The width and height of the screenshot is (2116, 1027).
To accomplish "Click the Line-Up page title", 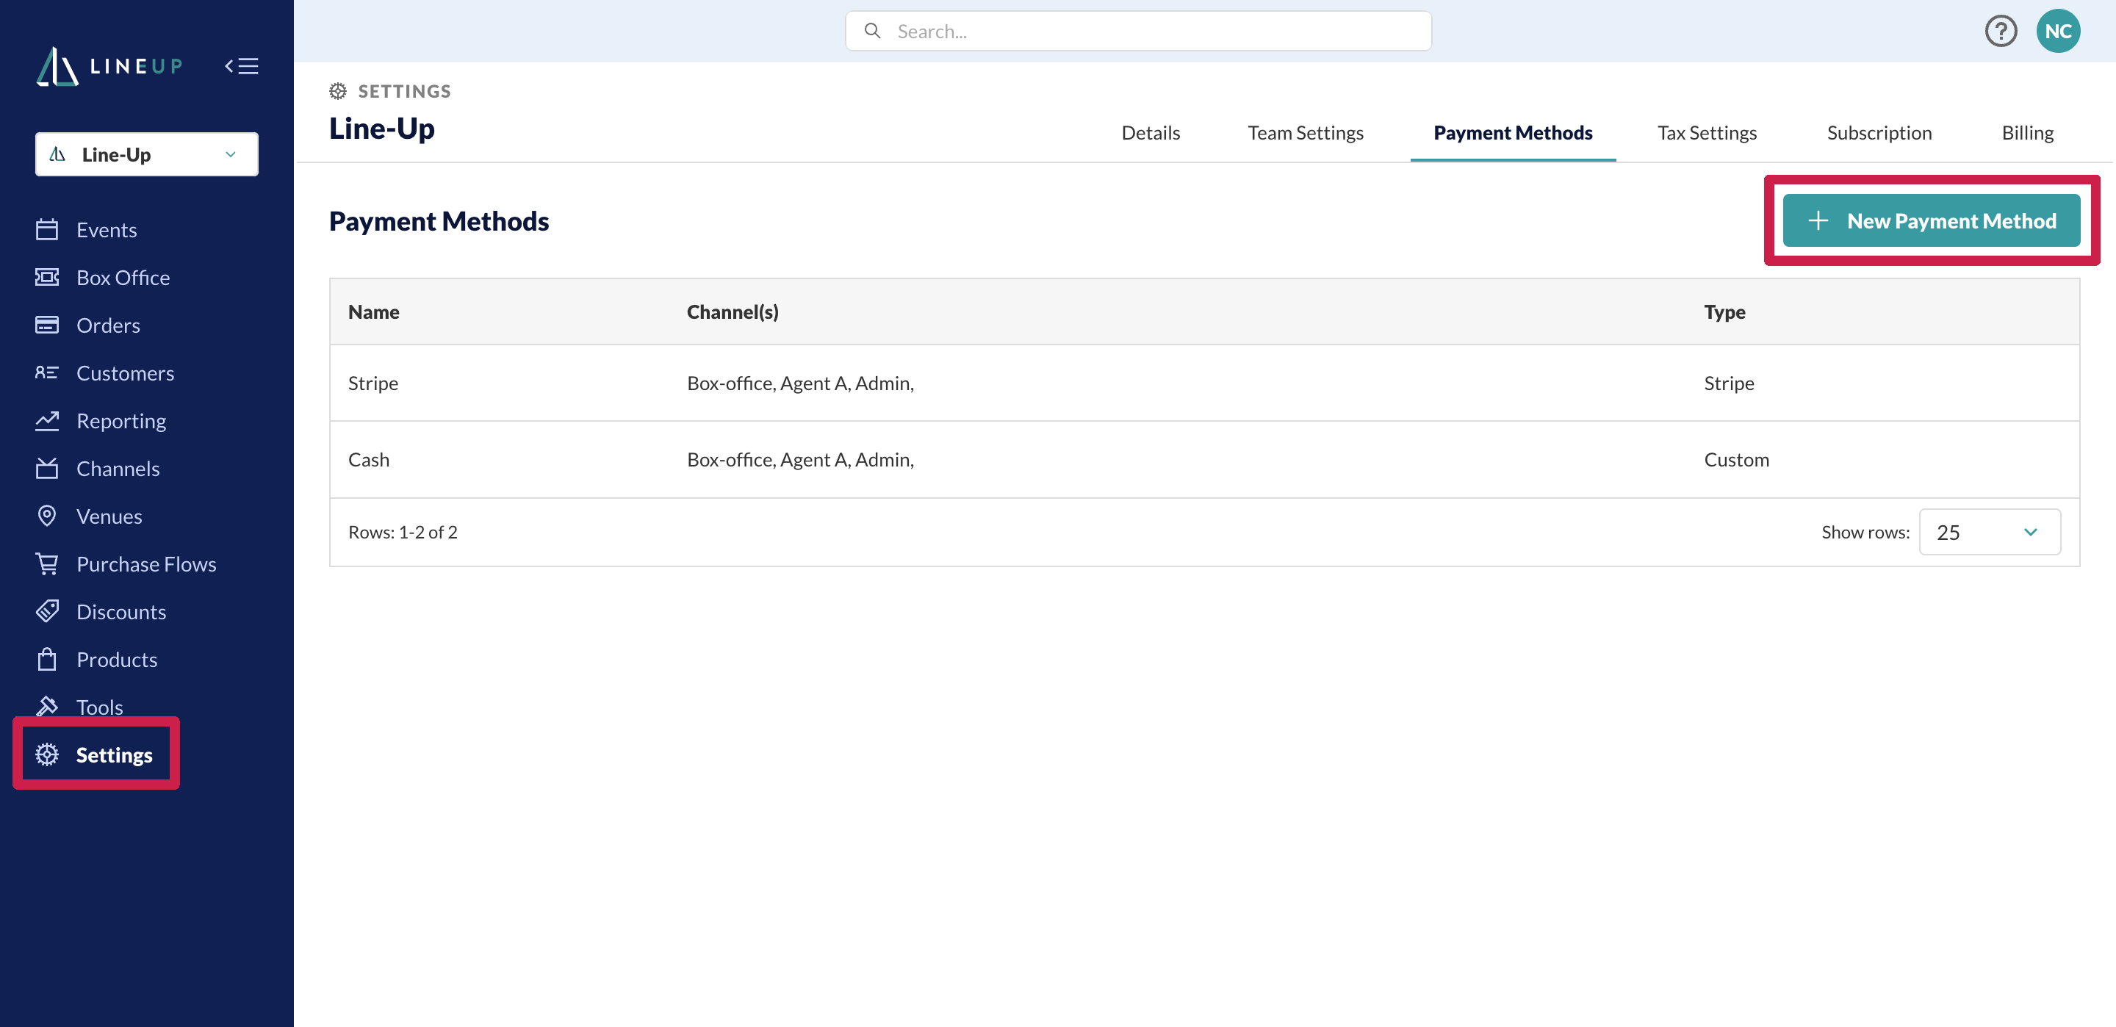I will (x=381, y=128).
